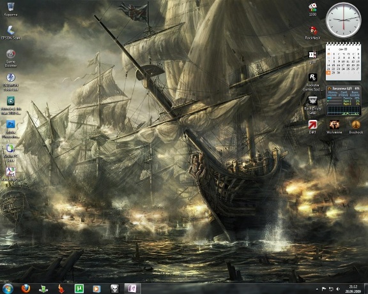
Task: Open the media player taskbar icon
Action: click(x=96, y=289)
